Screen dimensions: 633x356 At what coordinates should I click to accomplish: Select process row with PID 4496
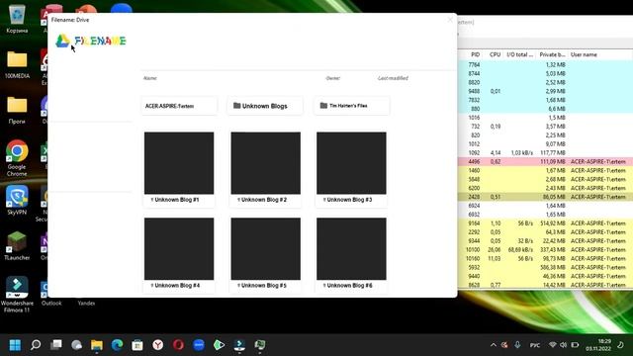545,161
